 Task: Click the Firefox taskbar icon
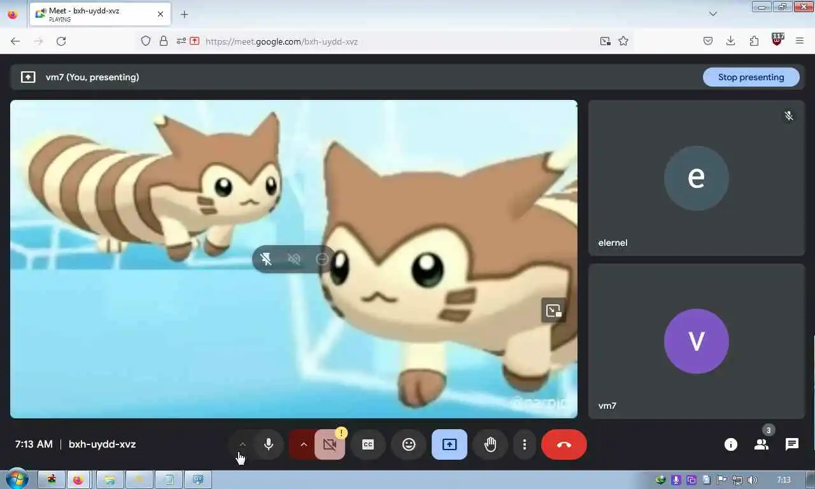[78, 479]
